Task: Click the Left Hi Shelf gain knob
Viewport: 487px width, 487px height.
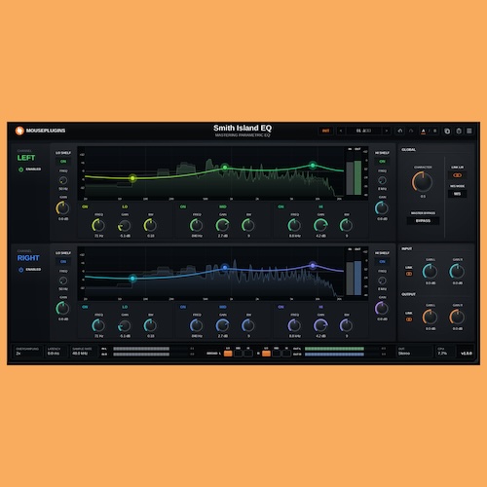Action: click(382, 208)
